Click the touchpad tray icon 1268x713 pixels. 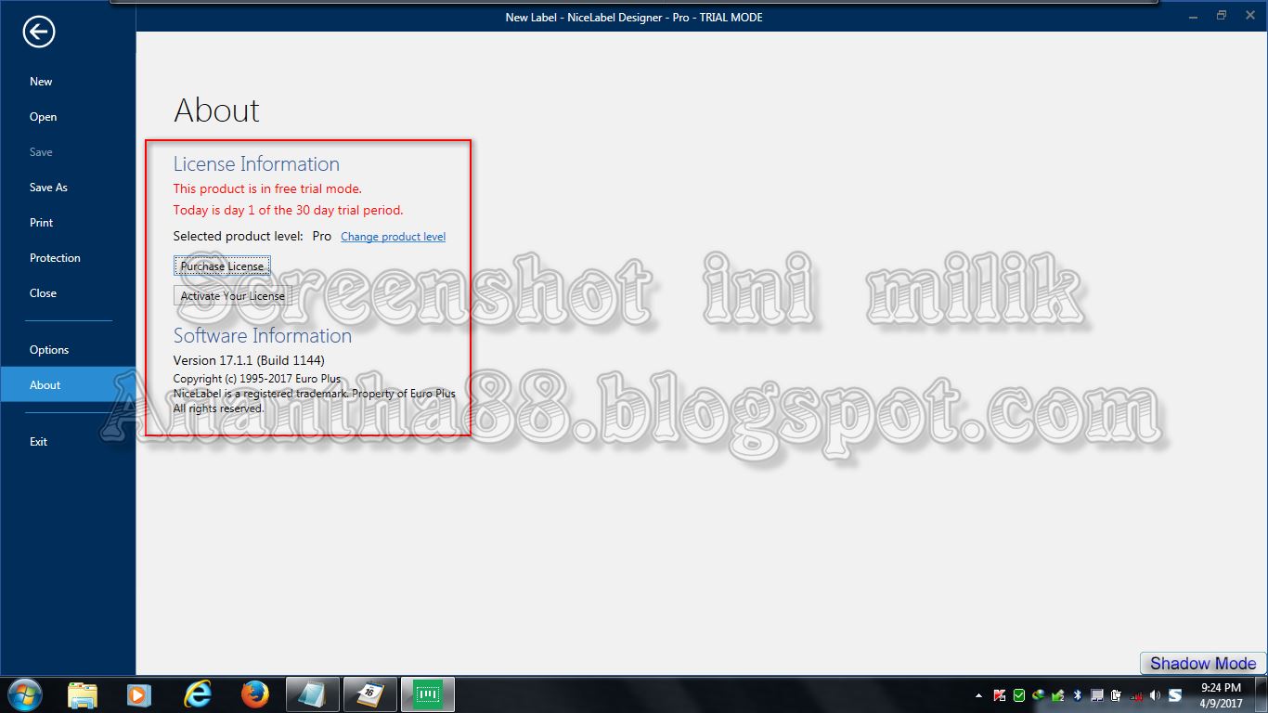pyautogui.click(x=1097, y=695)
